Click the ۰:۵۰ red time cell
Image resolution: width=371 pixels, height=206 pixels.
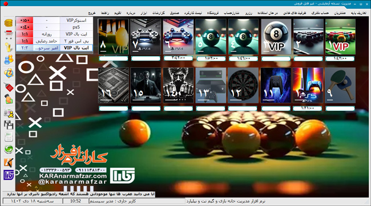pyautogui.click(x=25, y=21)
